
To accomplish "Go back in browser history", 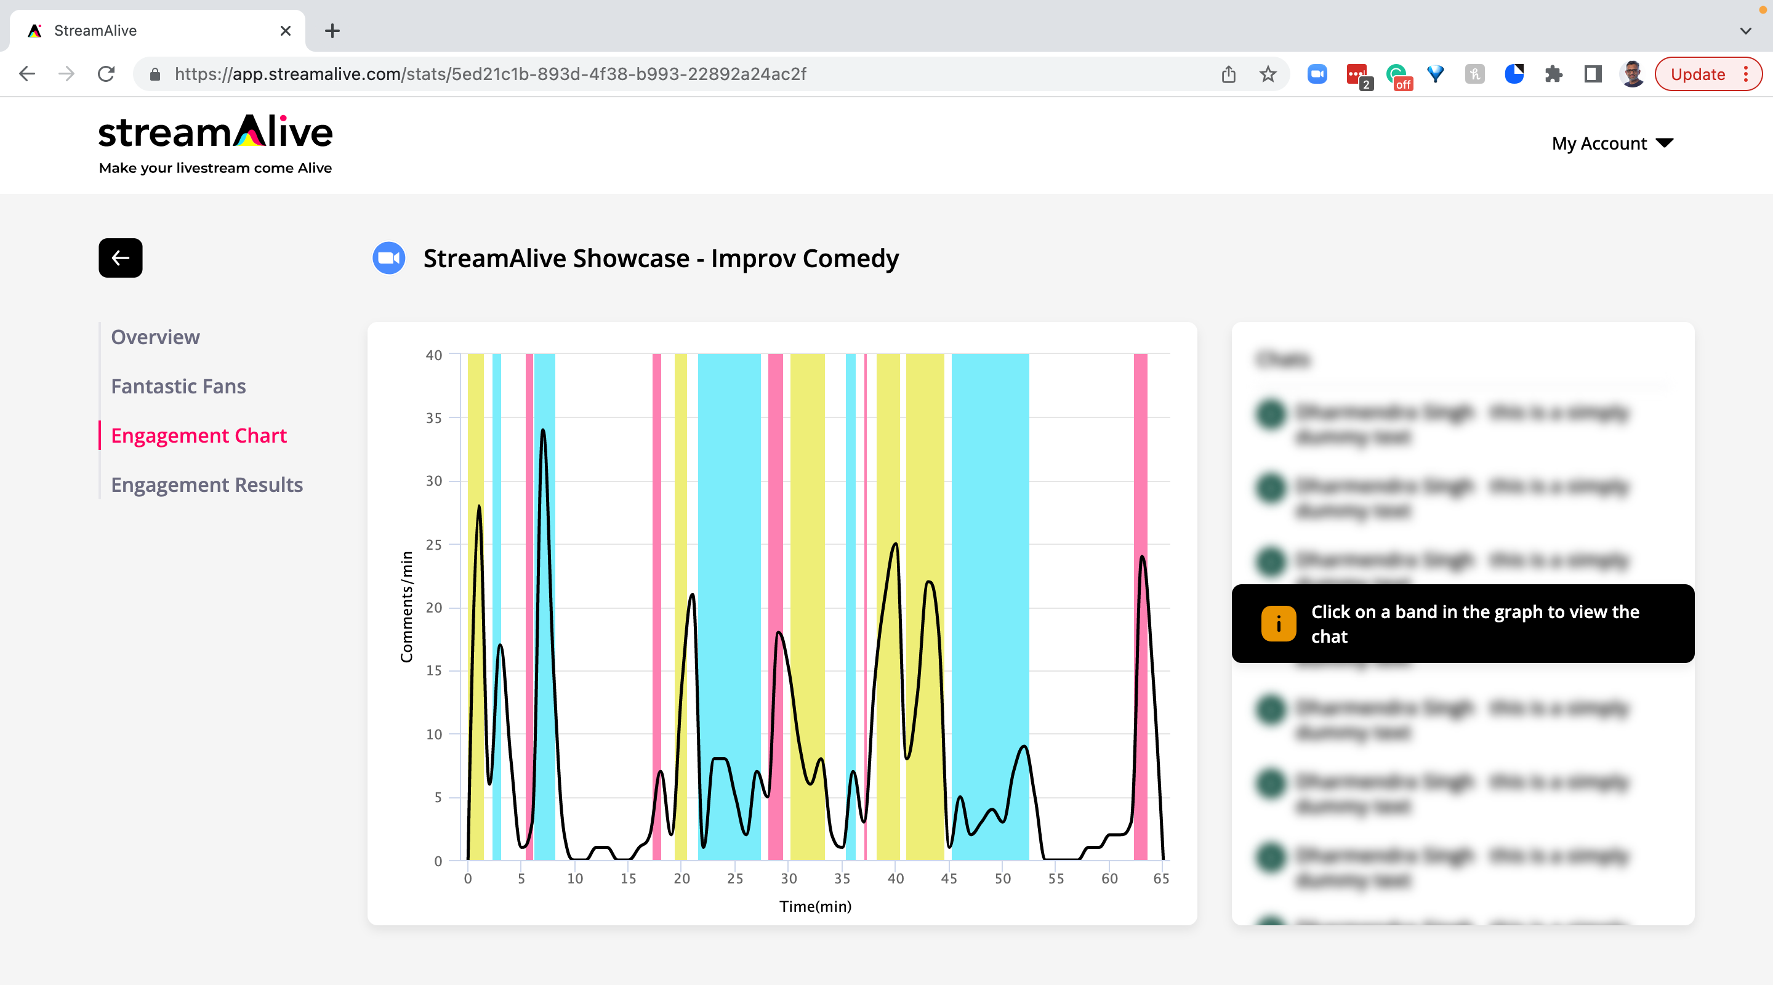I will pyautogui.click(x=27, y=74).
